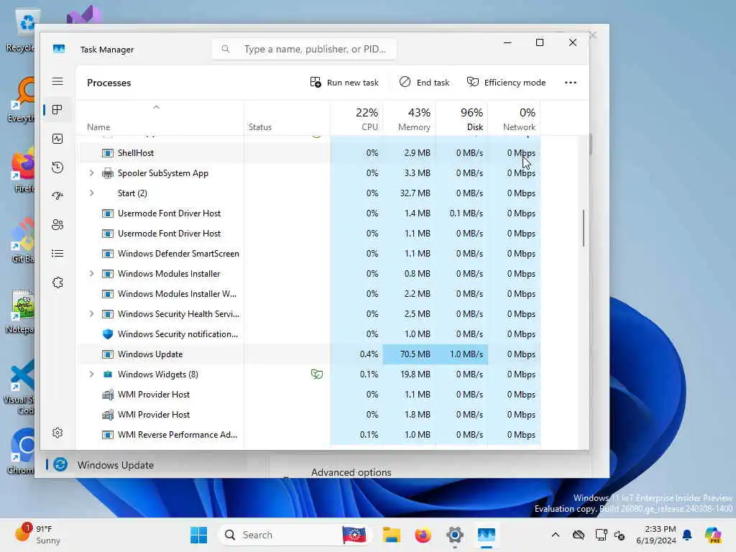Viewport: 736px width, 552px height.
Task: Click the Windows Widgets app icon
Action: pos(108,374)
